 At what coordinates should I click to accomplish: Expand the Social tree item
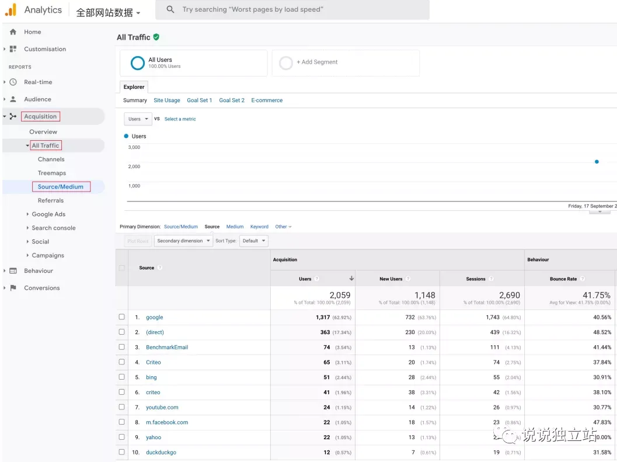27,241
